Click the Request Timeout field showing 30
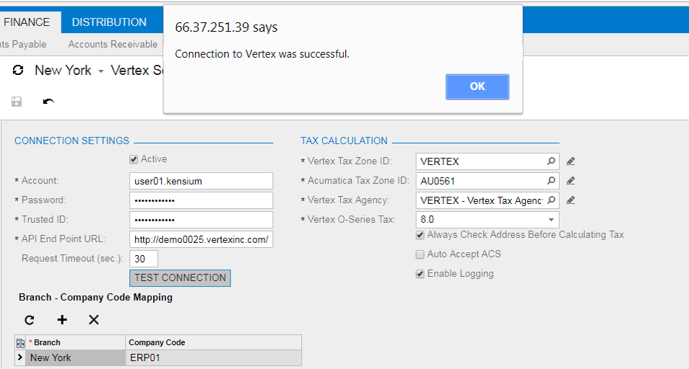This screenshot has height=369, width=689. (x=144, y=259)
